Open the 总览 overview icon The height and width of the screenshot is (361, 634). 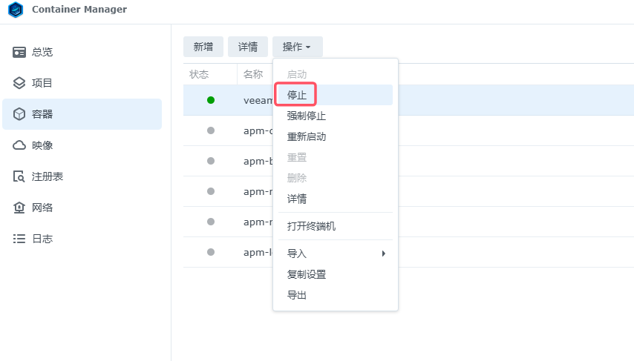tap(19, 52)
